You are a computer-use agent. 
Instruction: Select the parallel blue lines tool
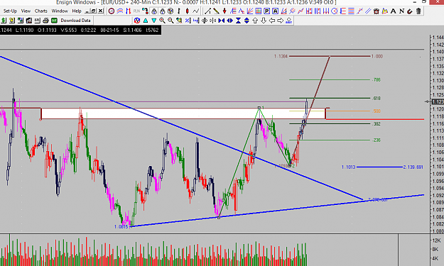click(x=368, y=11)
